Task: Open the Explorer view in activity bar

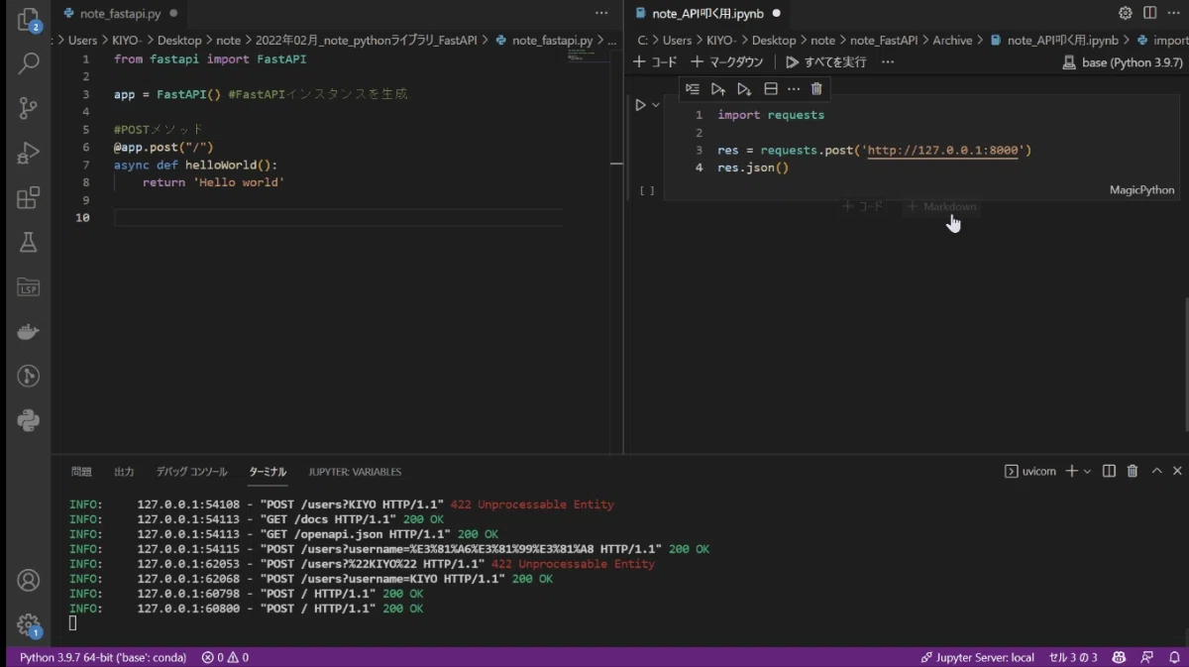Action: (29, 22)
